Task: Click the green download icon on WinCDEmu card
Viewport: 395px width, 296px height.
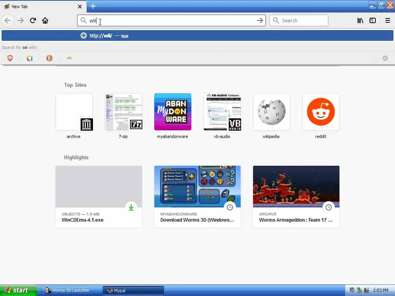Action: pyautogui.click(x=131, y=207)
